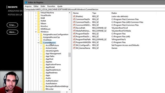Click the AccountPicture folder icon
165x93 pixels.
pos(44,45)
